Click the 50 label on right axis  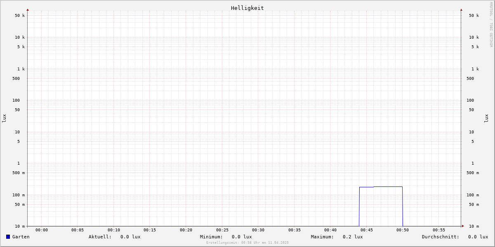coord(471,110)
